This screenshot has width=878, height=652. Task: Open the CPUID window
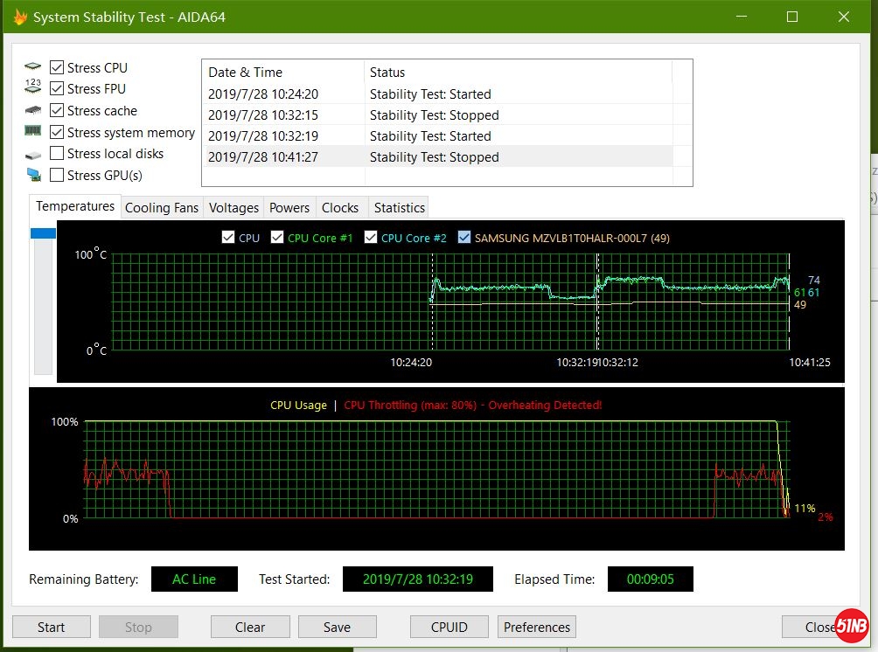pos(449,627)
